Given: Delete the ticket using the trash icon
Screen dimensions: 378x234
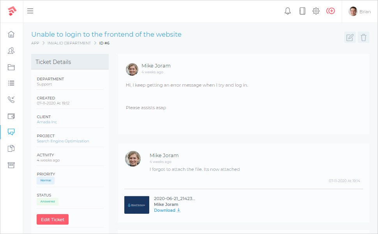Looking at the screenshot, I should point(364,37).
